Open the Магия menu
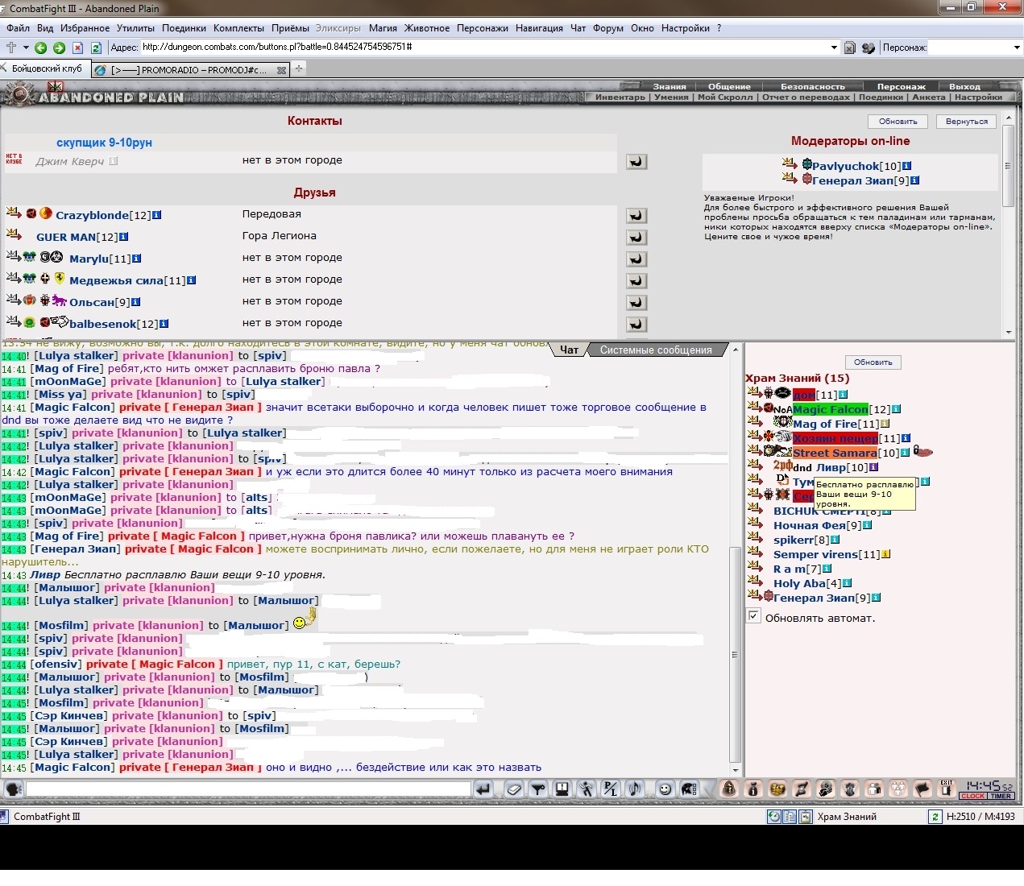1024x886 pixels. pos(383,28)
